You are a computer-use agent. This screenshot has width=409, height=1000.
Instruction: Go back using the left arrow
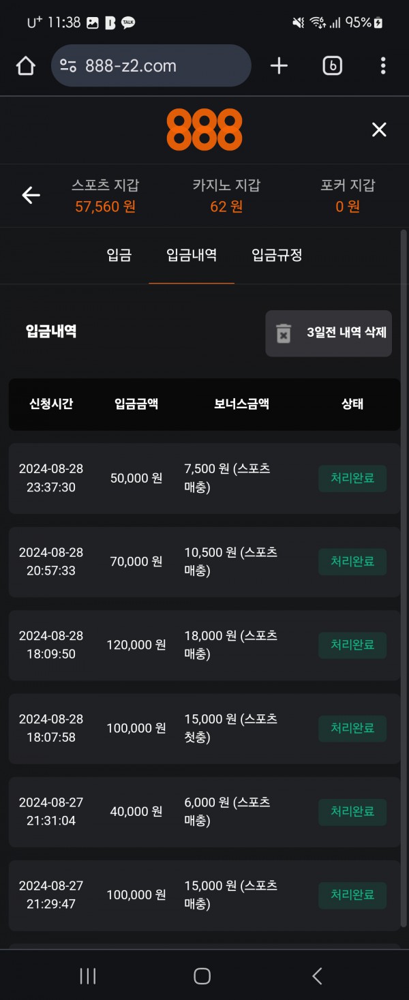(31, 196)
